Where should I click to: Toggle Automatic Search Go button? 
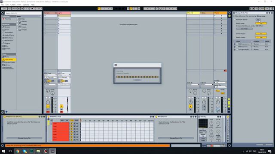coord(258,20)
